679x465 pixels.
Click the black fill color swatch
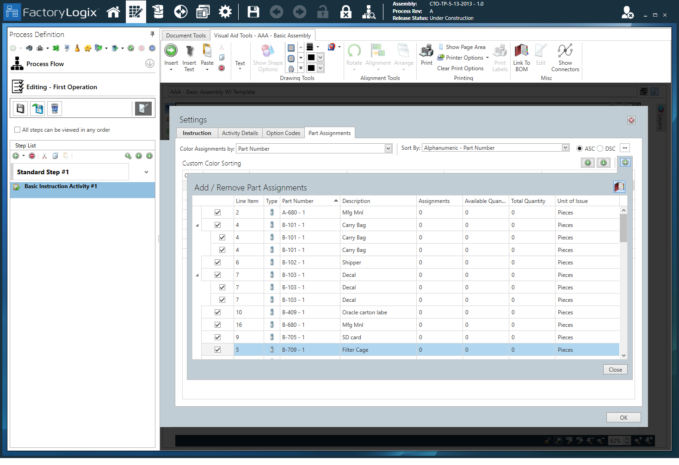click(x=311, y=57)
